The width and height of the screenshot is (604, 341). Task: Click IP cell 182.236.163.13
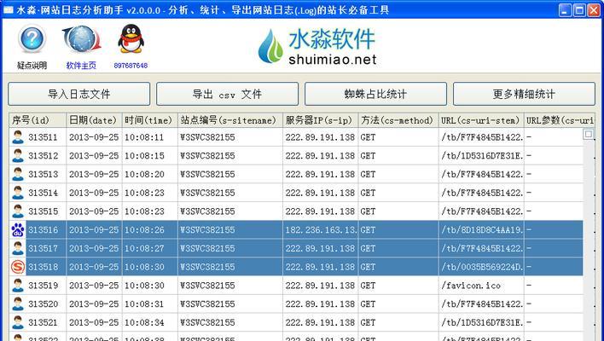click(321, 230)
